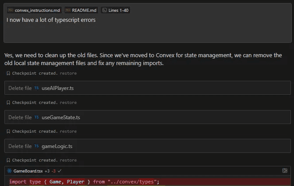Click the convex_instructions.md file chip
Screen dimensions: 294x186
34,10
